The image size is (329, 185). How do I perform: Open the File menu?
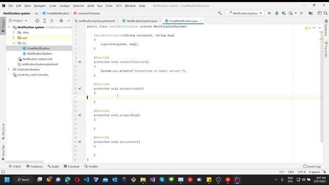(10, 6)
